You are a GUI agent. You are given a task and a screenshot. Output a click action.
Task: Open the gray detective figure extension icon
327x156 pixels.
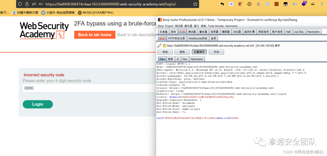[x=258, y=4]
